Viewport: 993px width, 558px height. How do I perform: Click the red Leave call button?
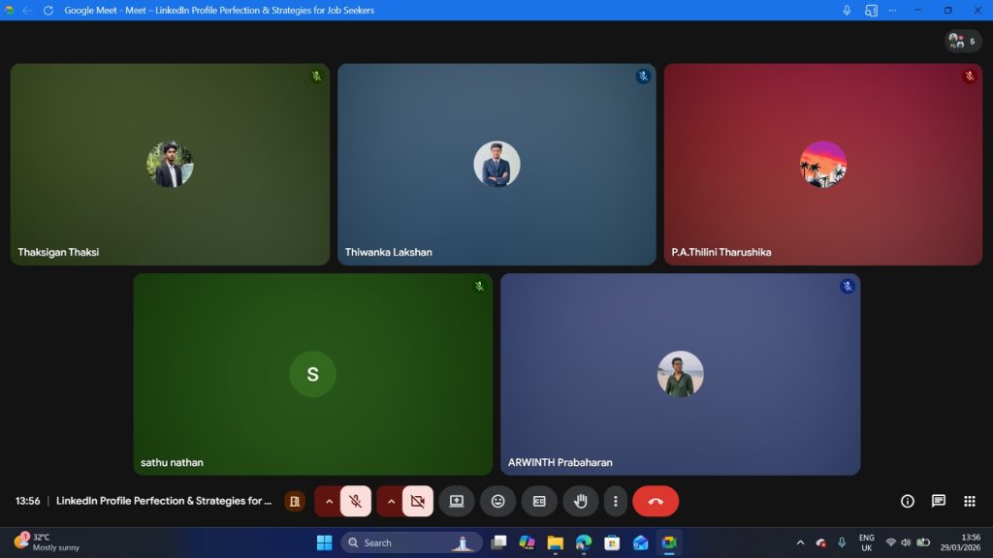[x=656, y=501]
